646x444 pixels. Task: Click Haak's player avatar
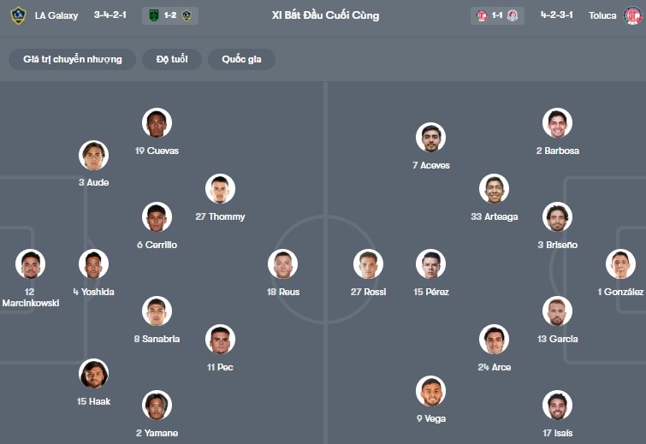pos(93,374)
